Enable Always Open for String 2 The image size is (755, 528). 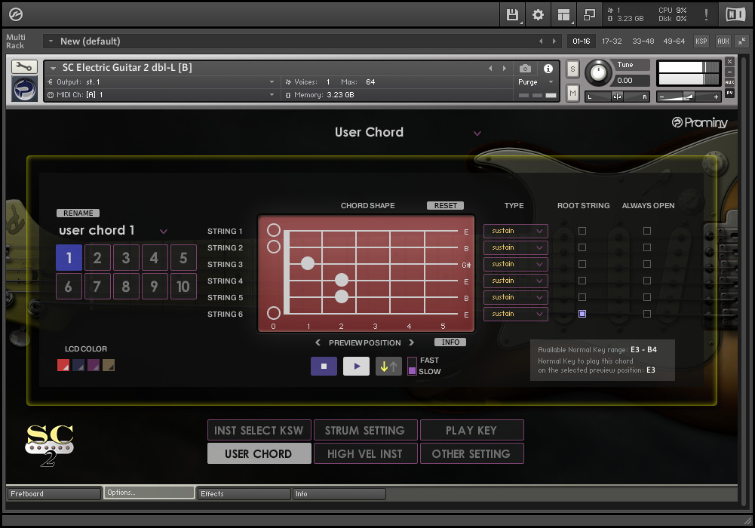point(647,247)
